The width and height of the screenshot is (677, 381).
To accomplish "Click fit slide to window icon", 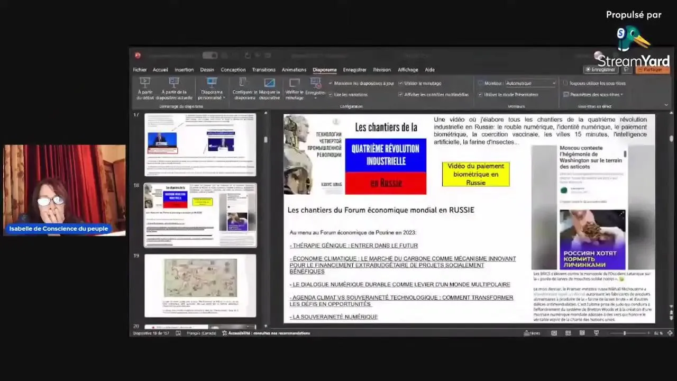I will point(670,333).
